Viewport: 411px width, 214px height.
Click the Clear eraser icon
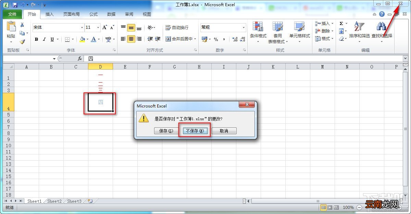(341, 39)
